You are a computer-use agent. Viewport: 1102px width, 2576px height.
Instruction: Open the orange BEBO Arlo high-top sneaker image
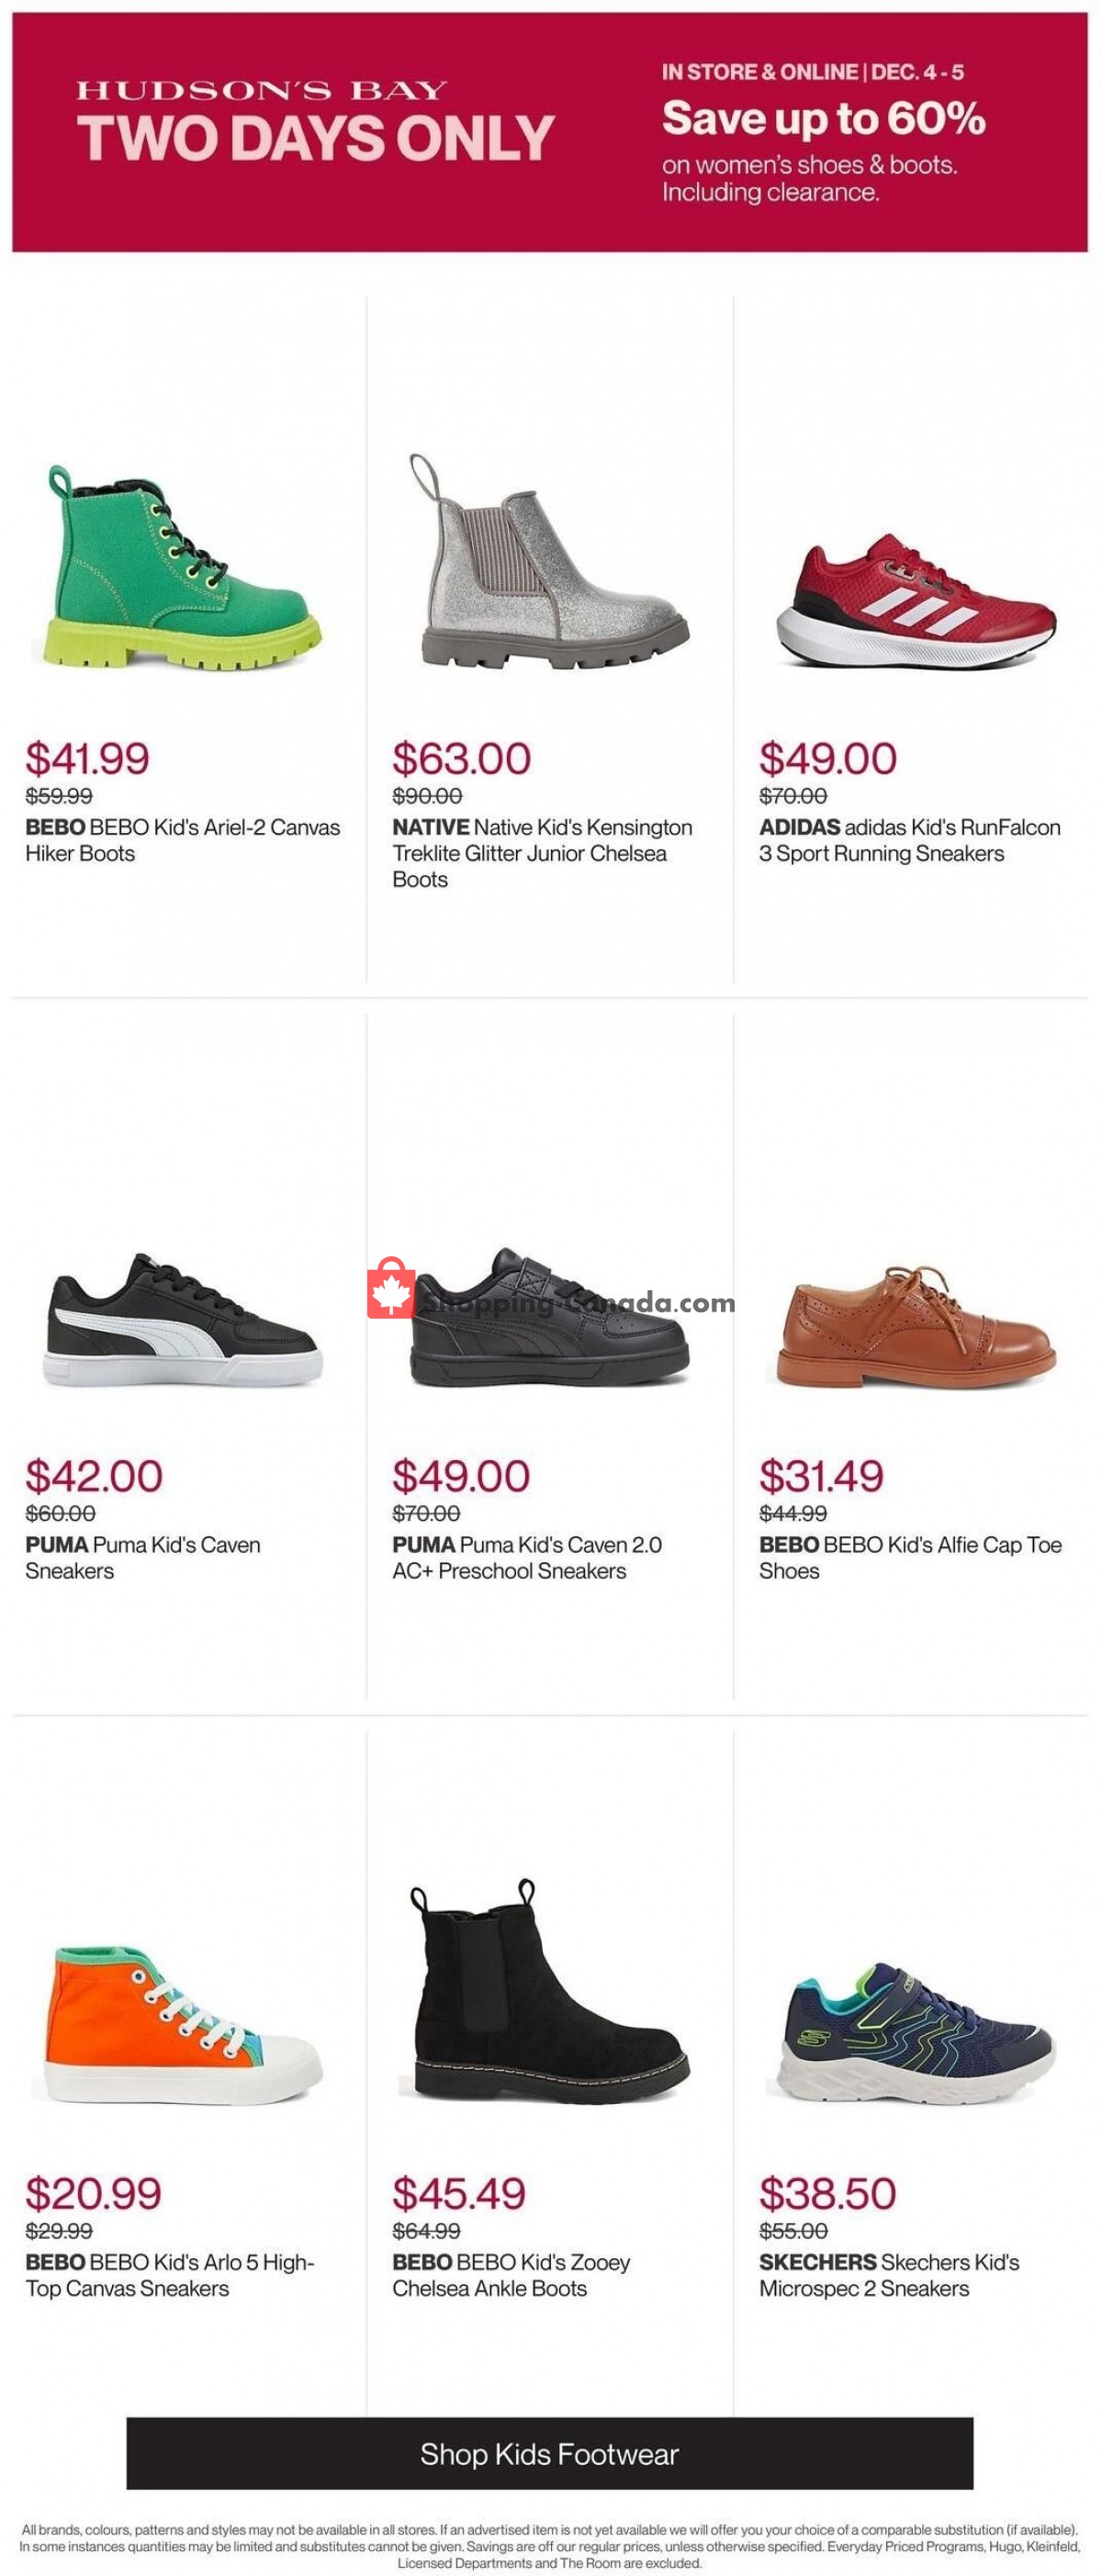coord(182,2024)
